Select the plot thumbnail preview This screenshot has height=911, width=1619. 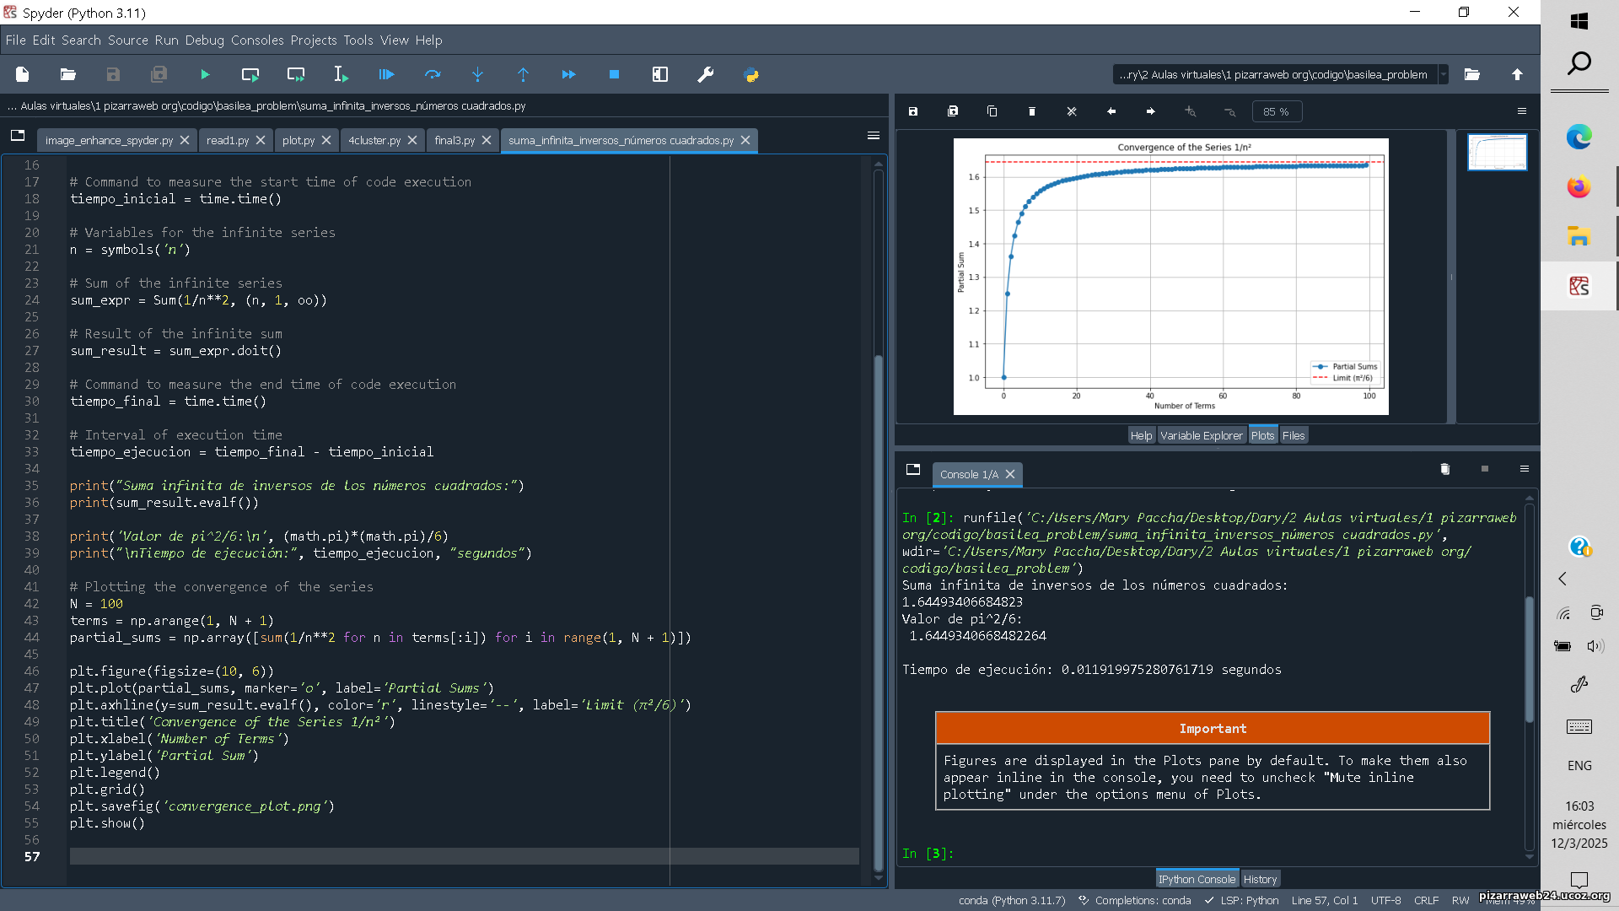[1497, 153]
